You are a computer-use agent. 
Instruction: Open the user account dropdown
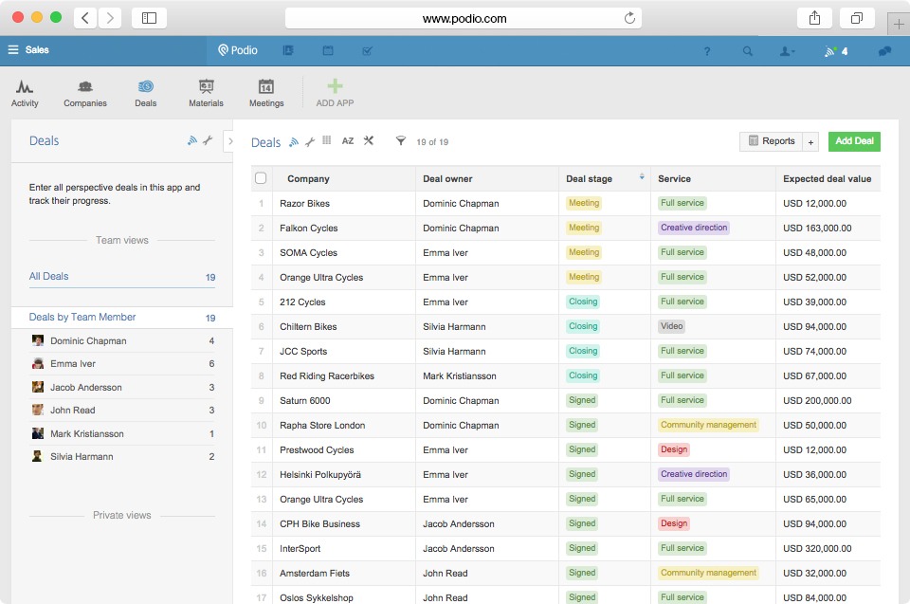tap(787, 51)
